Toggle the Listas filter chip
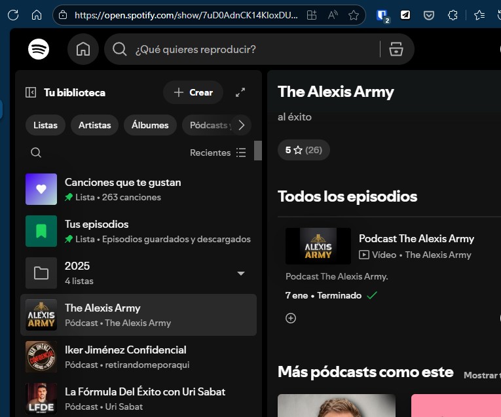This screenshot has width=501, height=417. click(x=45, y=125)
